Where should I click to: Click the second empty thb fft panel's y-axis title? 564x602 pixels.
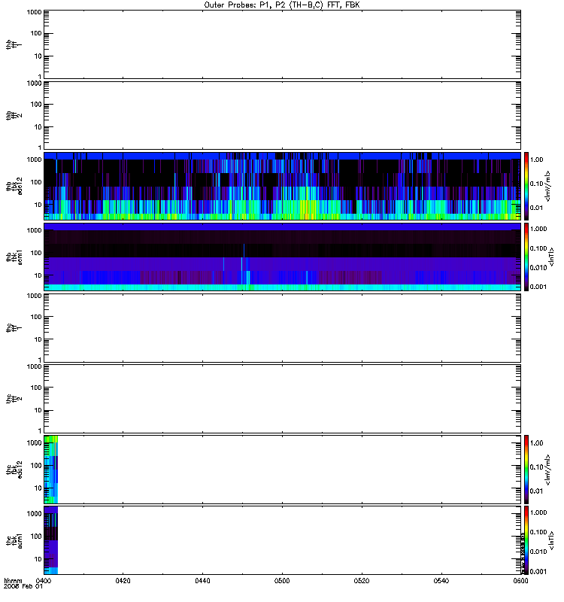[14, 115]
